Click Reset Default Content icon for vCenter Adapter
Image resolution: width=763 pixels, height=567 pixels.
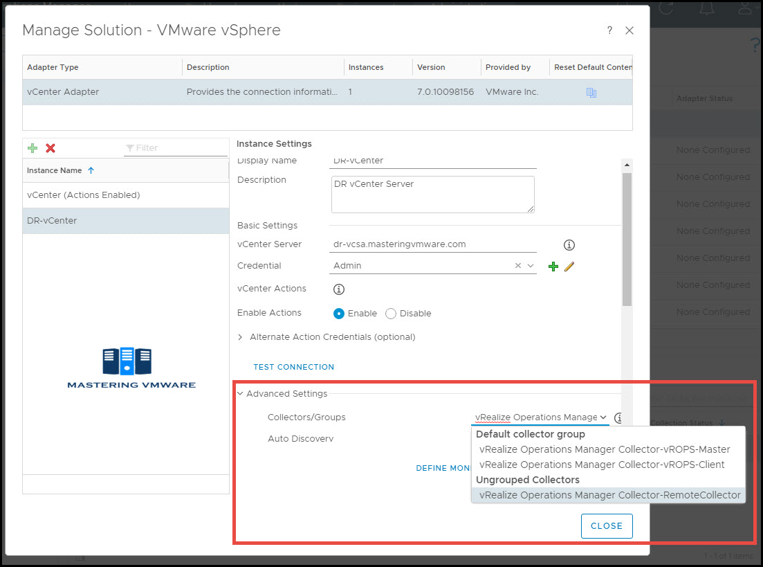pos(591,93)
